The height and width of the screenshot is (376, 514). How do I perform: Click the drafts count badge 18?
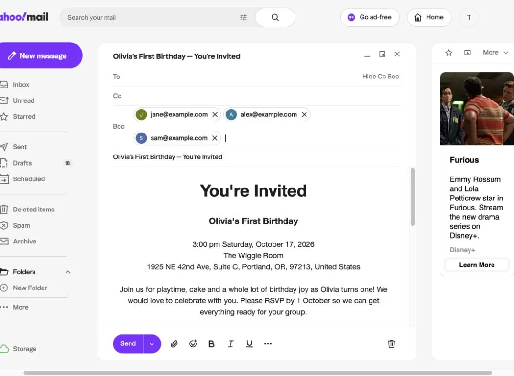coord(67,163)
